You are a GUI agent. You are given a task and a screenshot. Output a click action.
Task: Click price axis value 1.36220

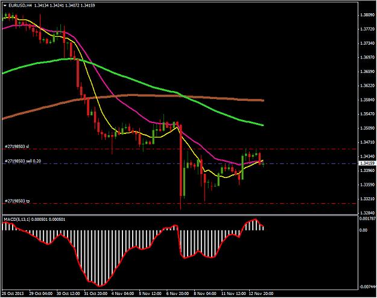367,86
